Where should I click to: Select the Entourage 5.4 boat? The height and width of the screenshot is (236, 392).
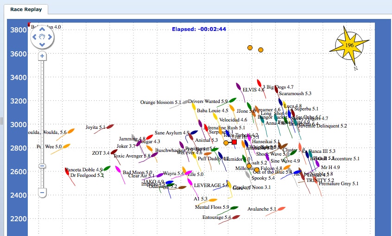point(235,217)
